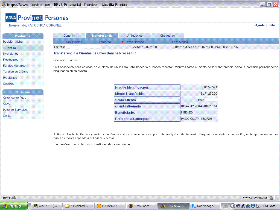
Task: Open Préstamos in sidebar
Action: click(x=10, y=78)
